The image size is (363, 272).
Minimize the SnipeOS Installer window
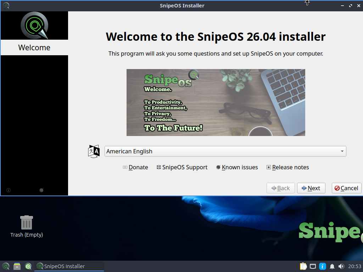(x=342, y=6)
